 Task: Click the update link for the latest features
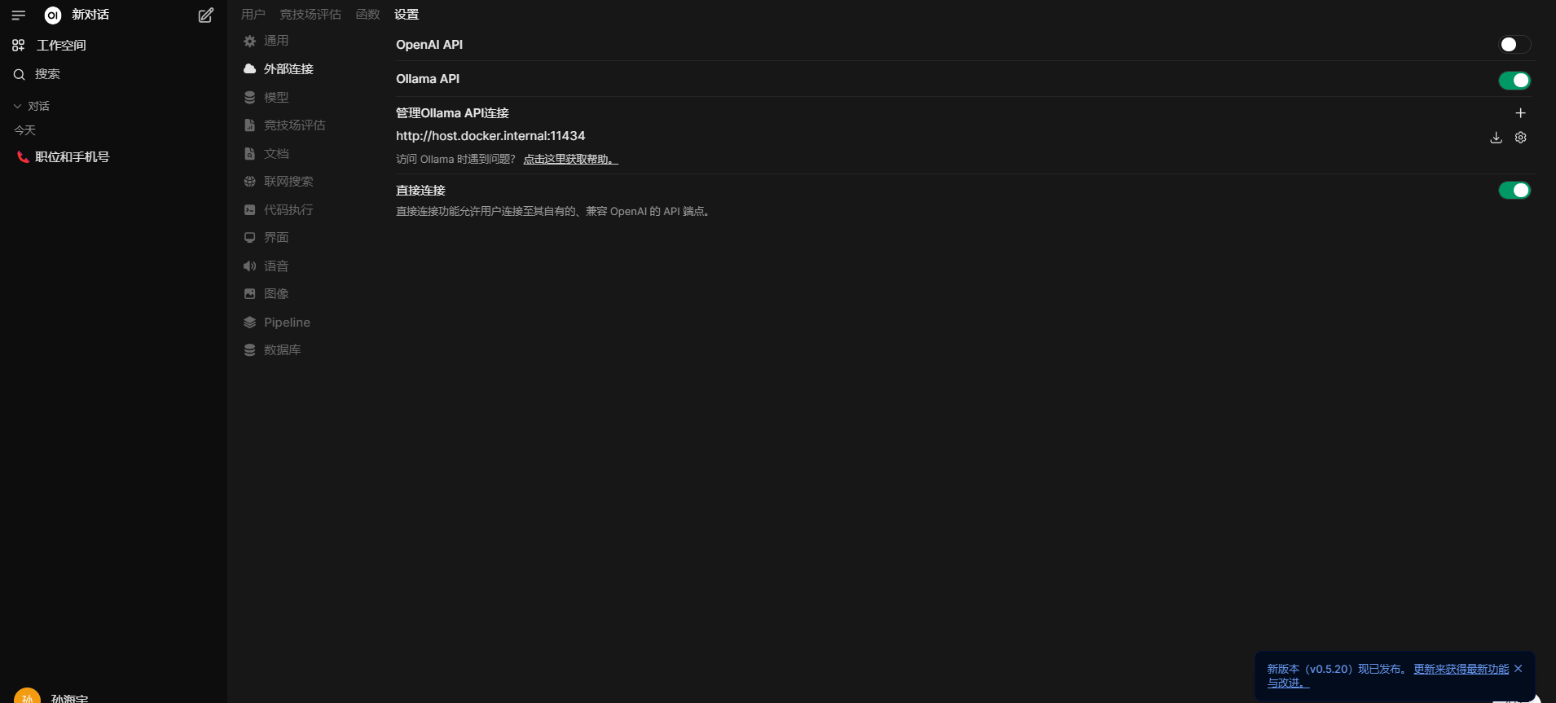pyautogui.click(x=1461, y=670)
